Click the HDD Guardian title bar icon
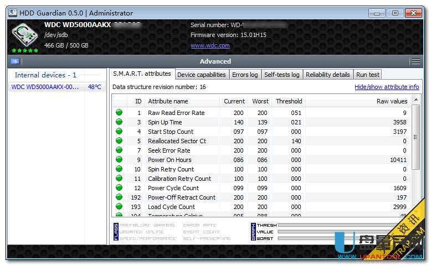Screen dimensions: 431x266 12,13
